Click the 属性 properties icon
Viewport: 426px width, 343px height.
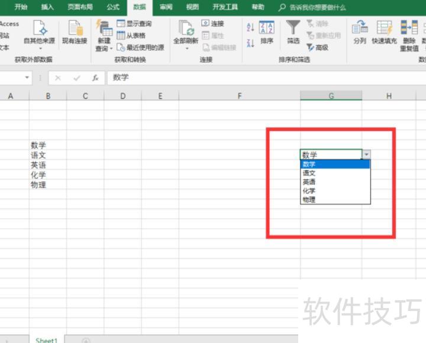point(205,36)
